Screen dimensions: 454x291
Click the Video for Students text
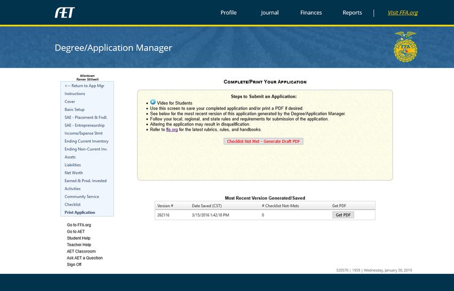click(x=175, y=103)
